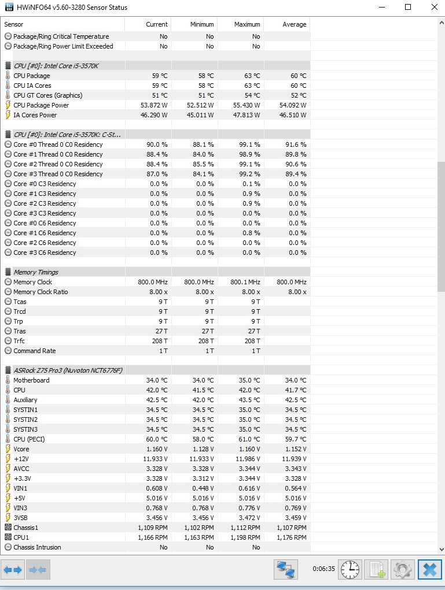Screen dimensions: 445x590
Task: Click the scrollbar up arrow
Action: click(x=441, y=23)
